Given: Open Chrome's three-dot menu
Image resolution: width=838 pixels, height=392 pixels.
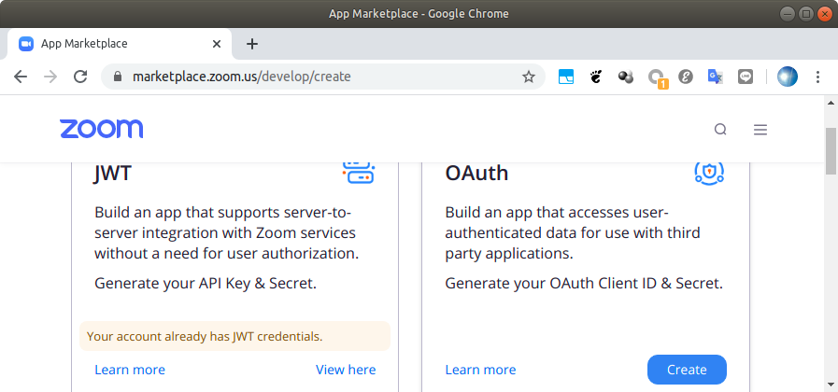Looking at the screenshot, I should tap(818, 77).
